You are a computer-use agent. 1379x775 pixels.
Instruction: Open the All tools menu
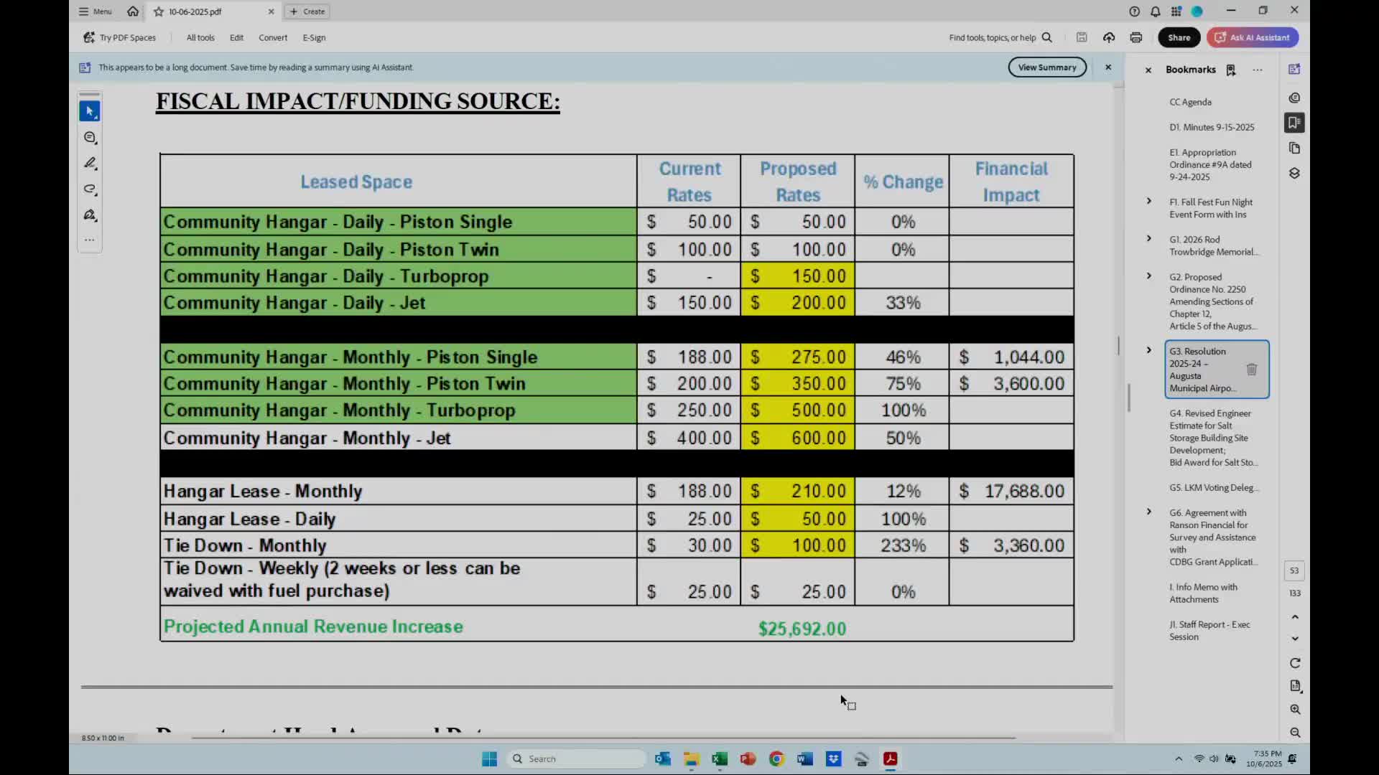click(x=200, y=37)
